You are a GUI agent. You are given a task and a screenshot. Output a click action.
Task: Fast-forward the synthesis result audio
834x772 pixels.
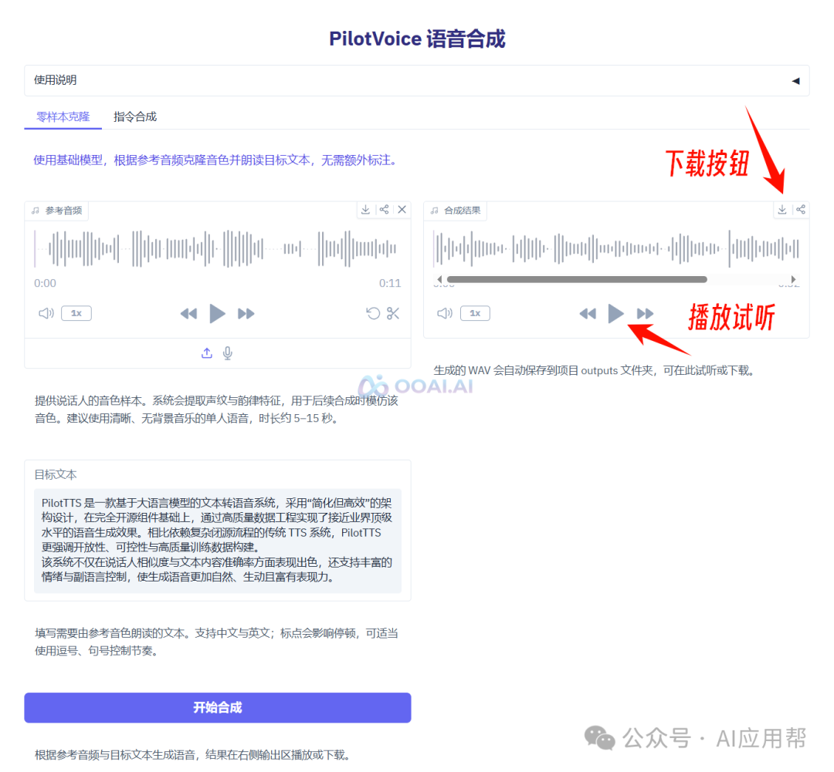pyautogui.click(x=645, y=314)
